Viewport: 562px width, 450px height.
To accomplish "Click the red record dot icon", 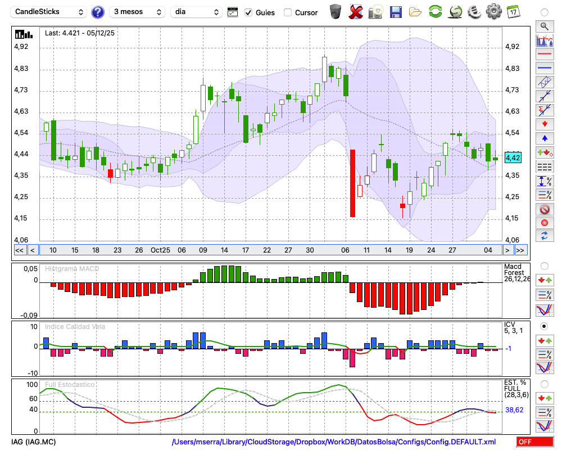I will [x=545, y=223].
